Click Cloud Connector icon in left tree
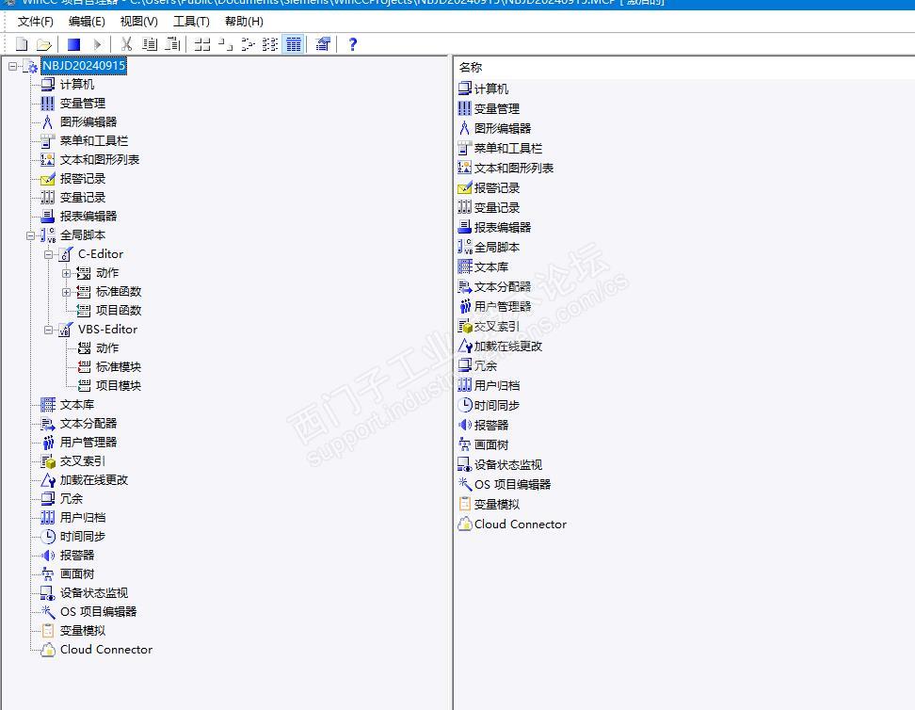Viewport: 915px width, 710px height. pos(48,650)
